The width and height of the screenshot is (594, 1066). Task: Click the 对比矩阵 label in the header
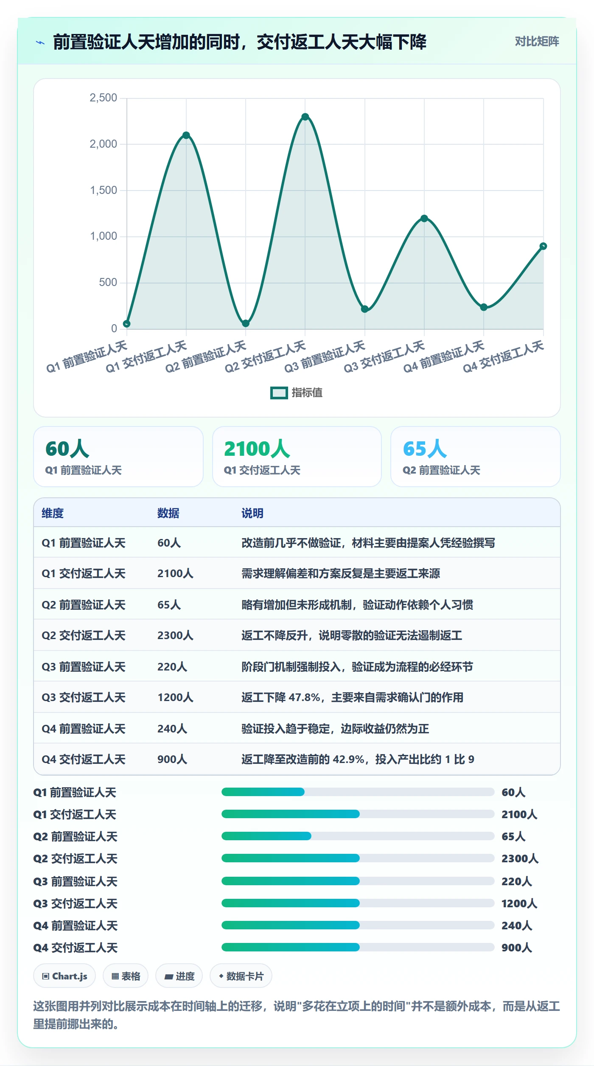(537, 42)
